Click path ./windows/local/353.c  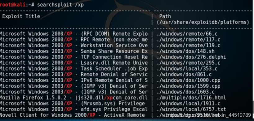pyautogui.click(x=187, y=69)
